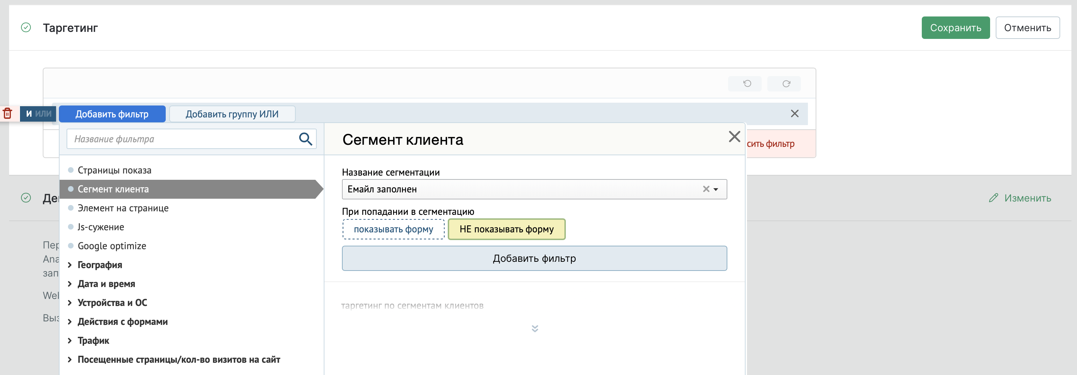Viewport: 1077px width, 375px height.
Task: Select Google optimize filter
Action: pyautogui.click(x=112, y=246)
